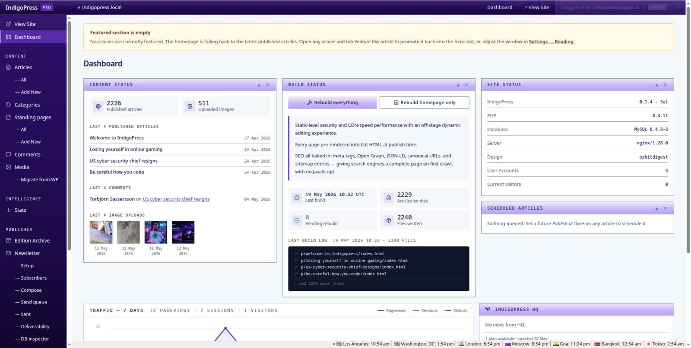
Task: Collapse the Content Status panel
Action: pos(259,85)
